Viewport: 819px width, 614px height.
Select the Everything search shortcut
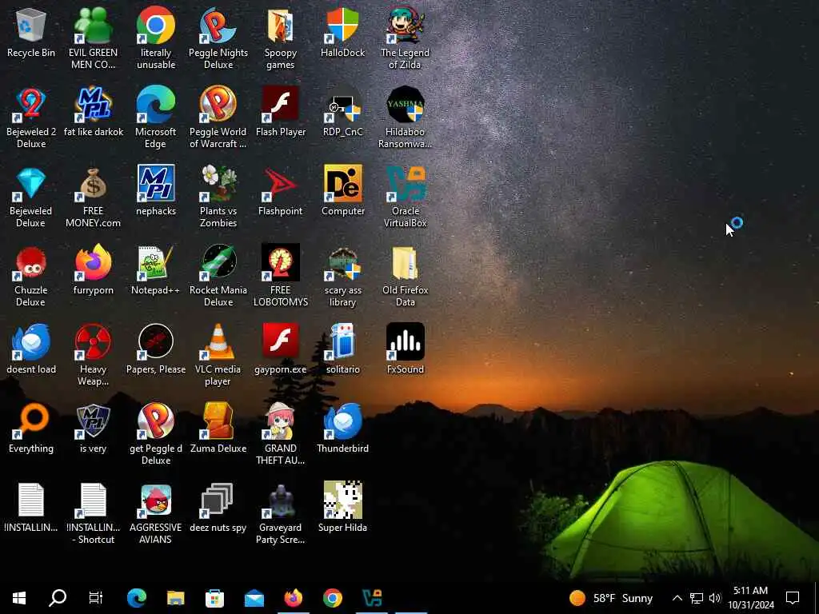(x=31, y=430)
